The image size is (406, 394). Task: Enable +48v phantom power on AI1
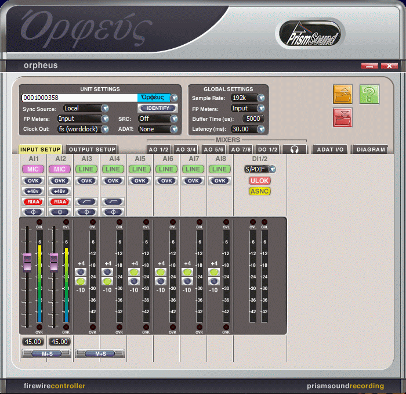(33, 191)
